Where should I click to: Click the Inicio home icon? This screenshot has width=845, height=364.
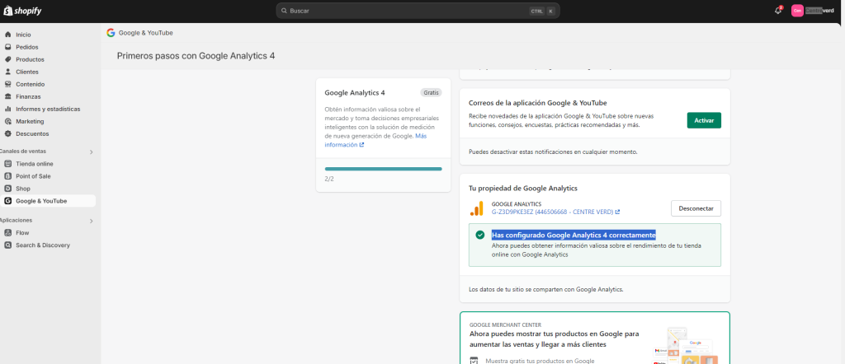(8, 35)
